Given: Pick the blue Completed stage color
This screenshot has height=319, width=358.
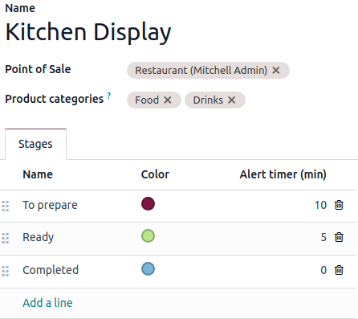Looking at the screenshot, I should click(148, 269).
